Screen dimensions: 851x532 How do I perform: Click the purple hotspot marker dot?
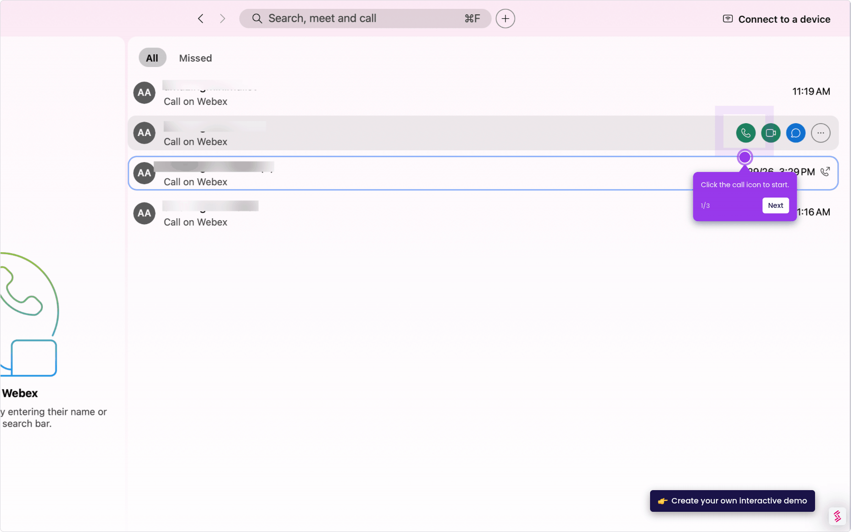pyautogui.click(x=745, y=157)
